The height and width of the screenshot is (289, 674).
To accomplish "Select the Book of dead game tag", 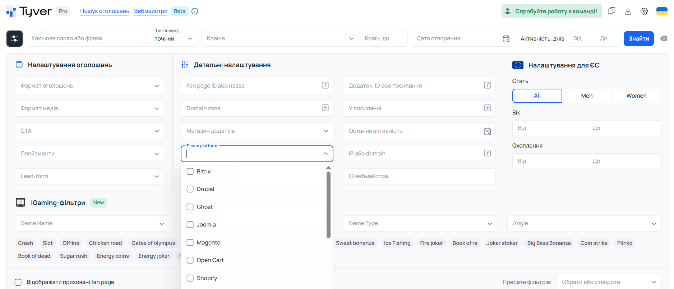I will [34, 256].
